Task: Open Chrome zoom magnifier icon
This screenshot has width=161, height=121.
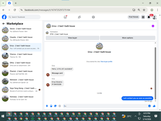Action: point(139,10)
